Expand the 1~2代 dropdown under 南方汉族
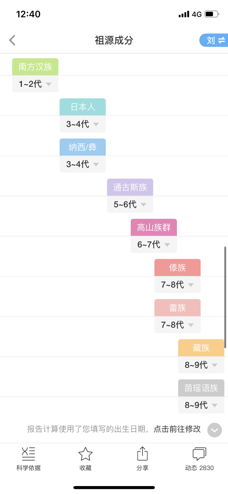Viewport: 228px width, 494px height. pos(35,84)
